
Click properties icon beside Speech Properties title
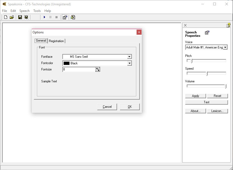(x=207, y=33)
